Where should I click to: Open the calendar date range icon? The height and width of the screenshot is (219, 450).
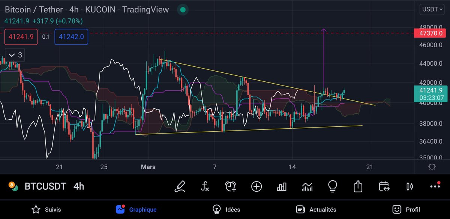(x=384, y=186)
